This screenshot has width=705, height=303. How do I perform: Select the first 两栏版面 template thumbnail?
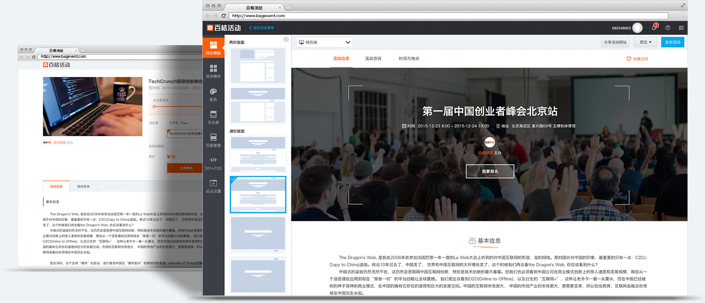pyautogui.click(x=257, y=65)
